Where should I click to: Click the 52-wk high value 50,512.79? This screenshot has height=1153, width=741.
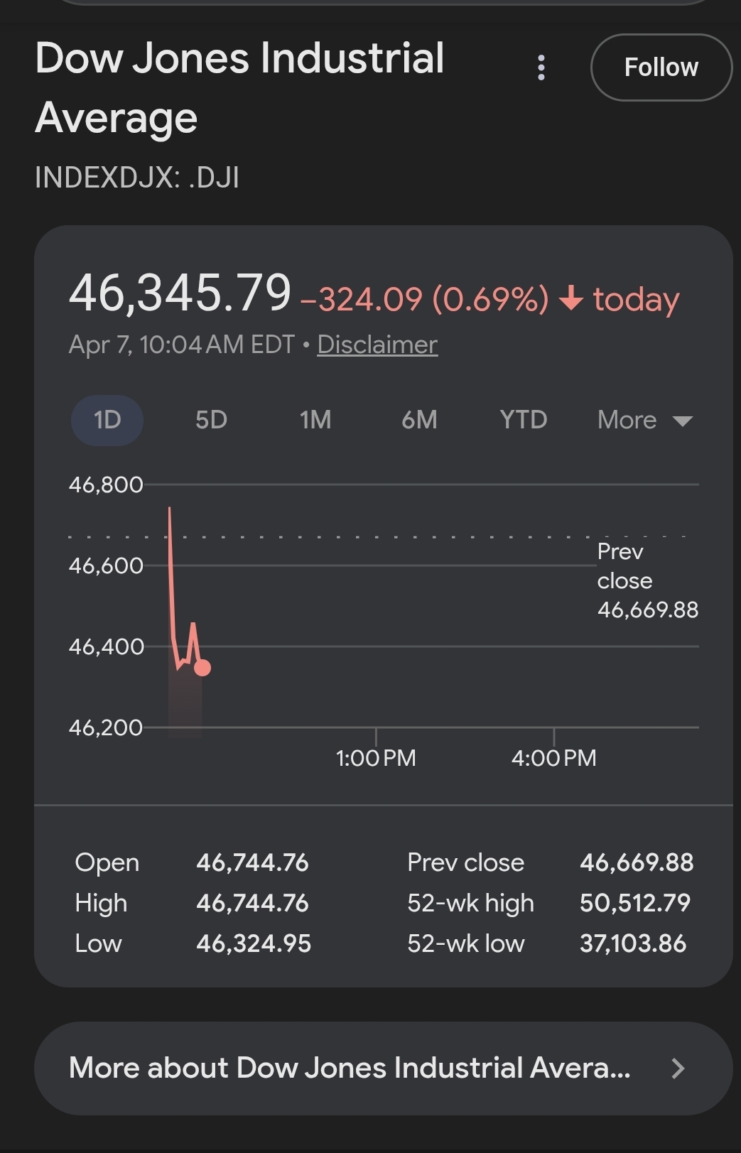(635, 903)
